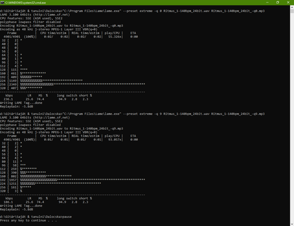Restore down the cmd.exe window
This screenshot has height=226, width=294.
pyautogui.click(x=277, y=2)
